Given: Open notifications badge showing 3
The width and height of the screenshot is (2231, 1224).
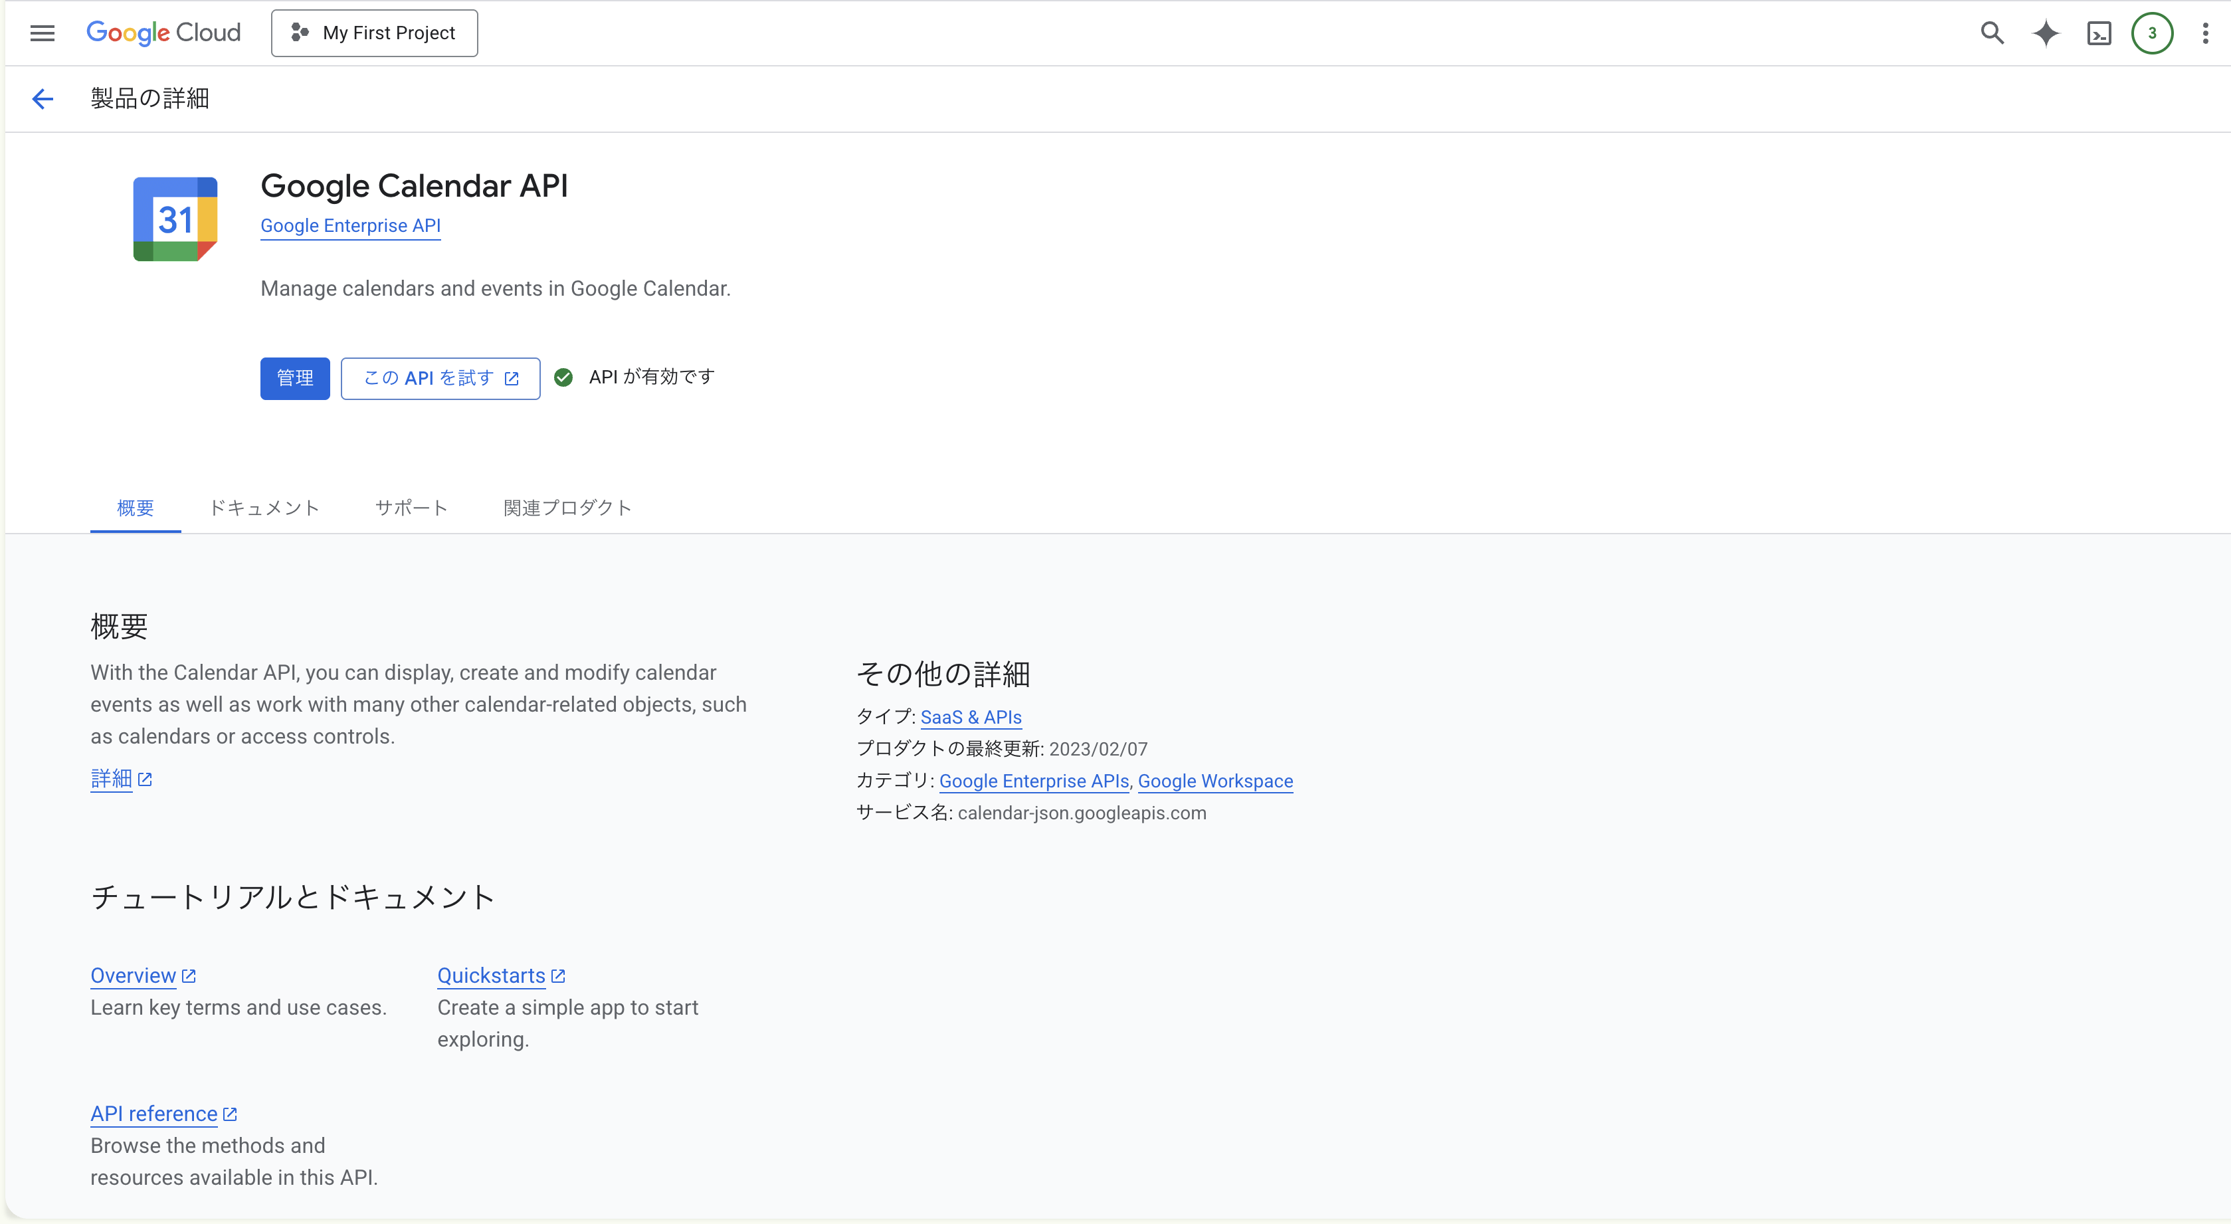Looking at the screenshot, I should click(2152, 33).
